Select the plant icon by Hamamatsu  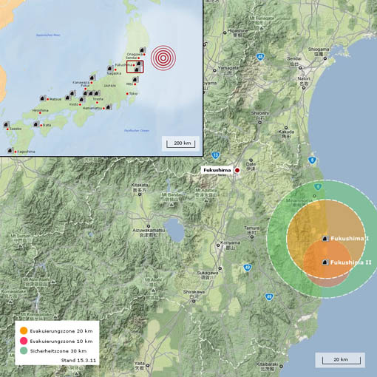(109, 106)
